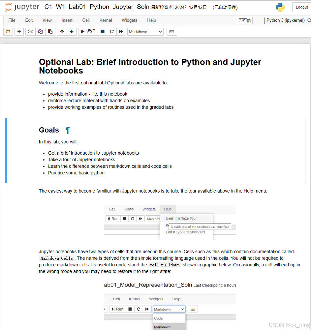Open the View menu
The width and height of the screenshot is (311, 330).
[47, 20]
